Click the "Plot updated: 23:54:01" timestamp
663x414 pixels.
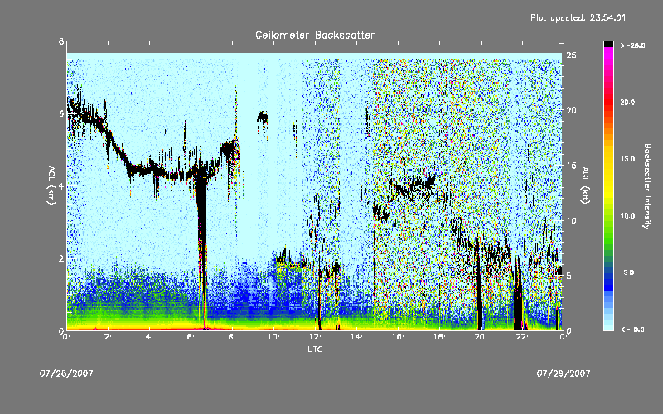pos(578,17)
